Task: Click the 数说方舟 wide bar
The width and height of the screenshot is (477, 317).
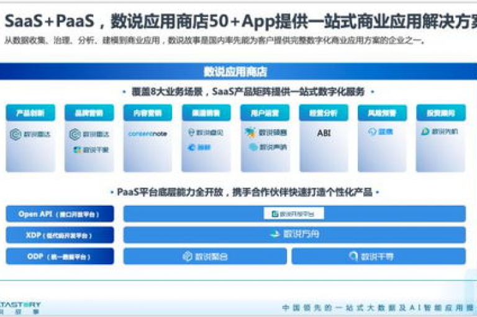Action: [x=294, y=235]
